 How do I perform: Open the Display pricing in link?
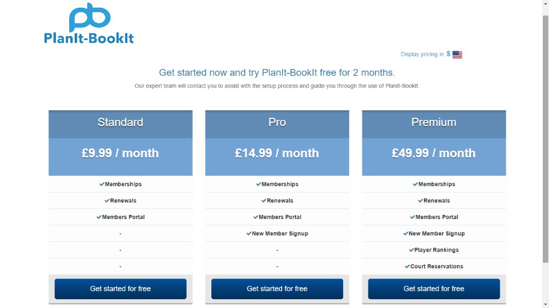coord(422,54)
